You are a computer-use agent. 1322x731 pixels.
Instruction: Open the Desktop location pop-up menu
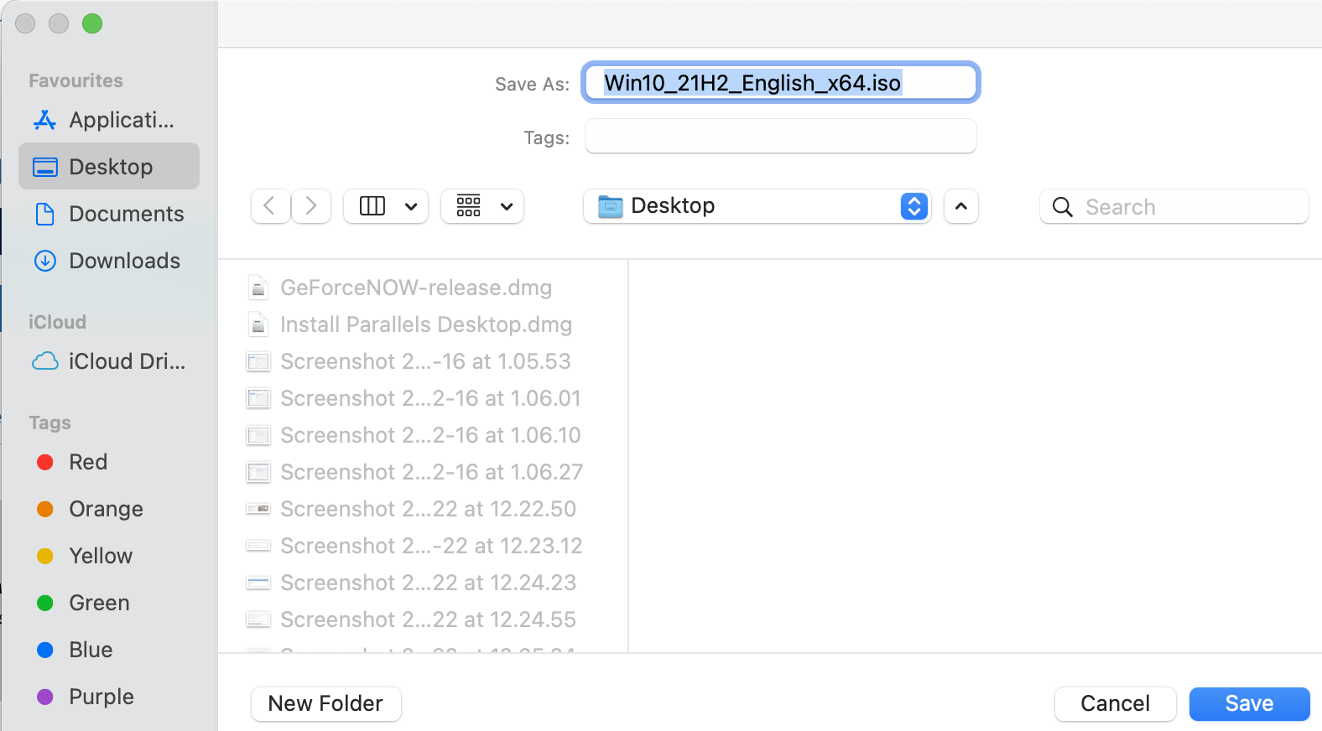pyautogui.click(x=757, y=206)
